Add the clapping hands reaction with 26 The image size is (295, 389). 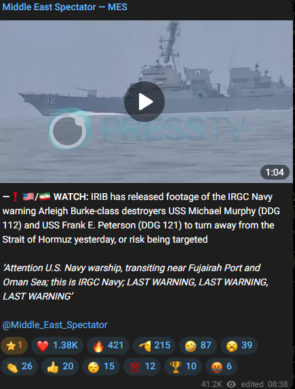20,366
